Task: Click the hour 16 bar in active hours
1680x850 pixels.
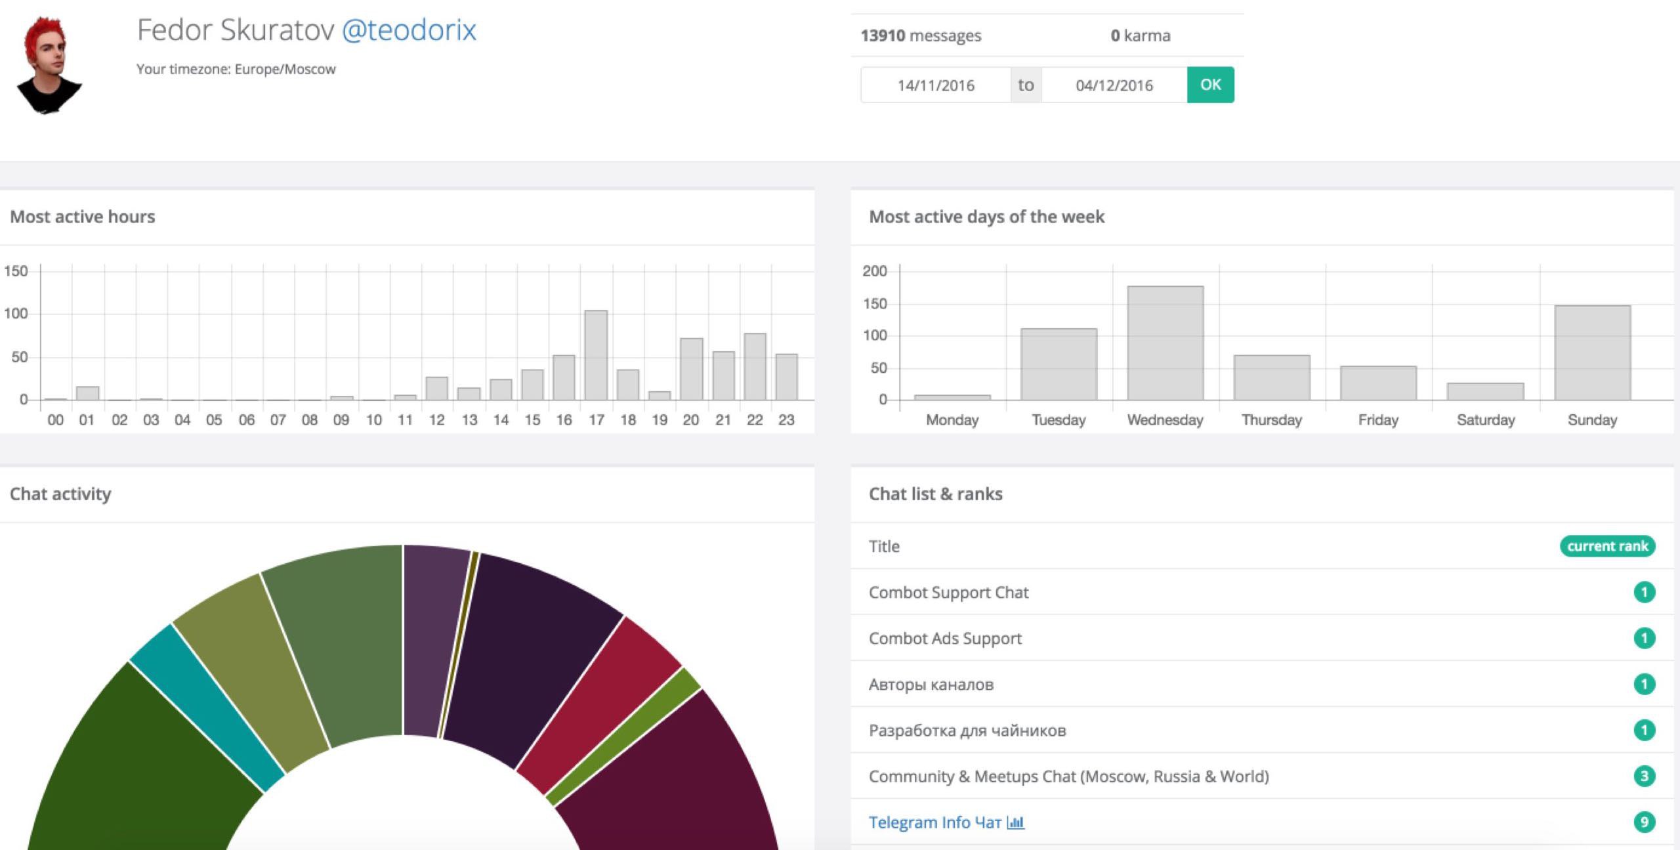Action: click(564, 377)
